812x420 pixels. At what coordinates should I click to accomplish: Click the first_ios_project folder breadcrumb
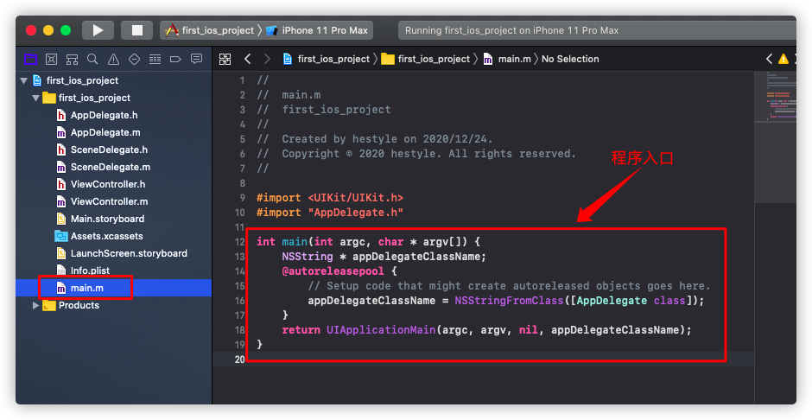point(426,59)
